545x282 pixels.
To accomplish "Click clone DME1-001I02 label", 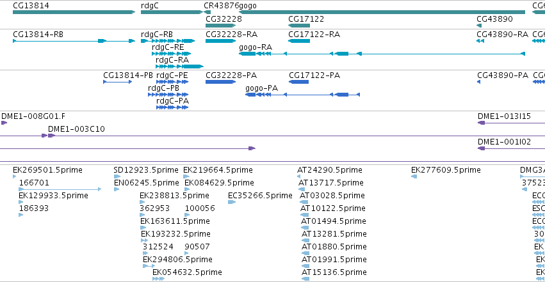I will click(504, 142).
